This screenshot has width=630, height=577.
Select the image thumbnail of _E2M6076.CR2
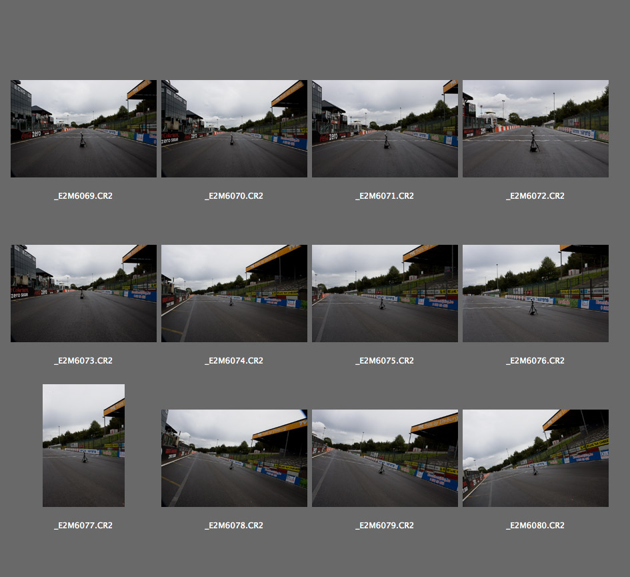coord(535,294)
